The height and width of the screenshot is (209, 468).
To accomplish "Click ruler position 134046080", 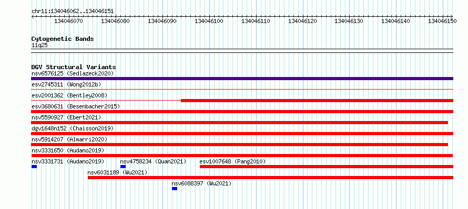I will click(116, 21).
